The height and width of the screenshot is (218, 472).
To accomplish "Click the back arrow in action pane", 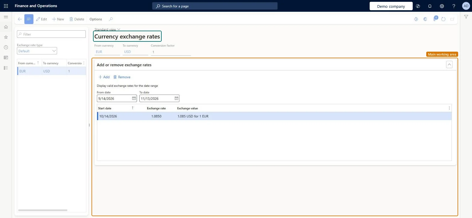I will point(20,19).
